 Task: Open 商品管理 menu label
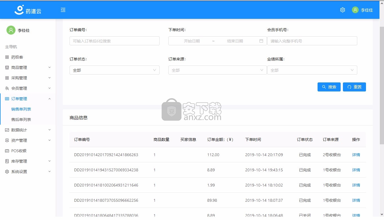[x=19, y=68]
